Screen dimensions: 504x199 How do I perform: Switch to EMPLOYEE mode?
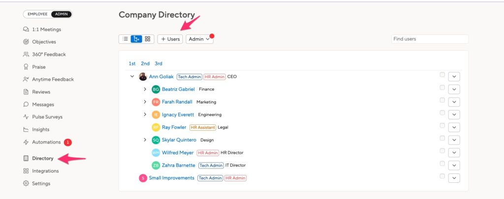click(37, 14)
